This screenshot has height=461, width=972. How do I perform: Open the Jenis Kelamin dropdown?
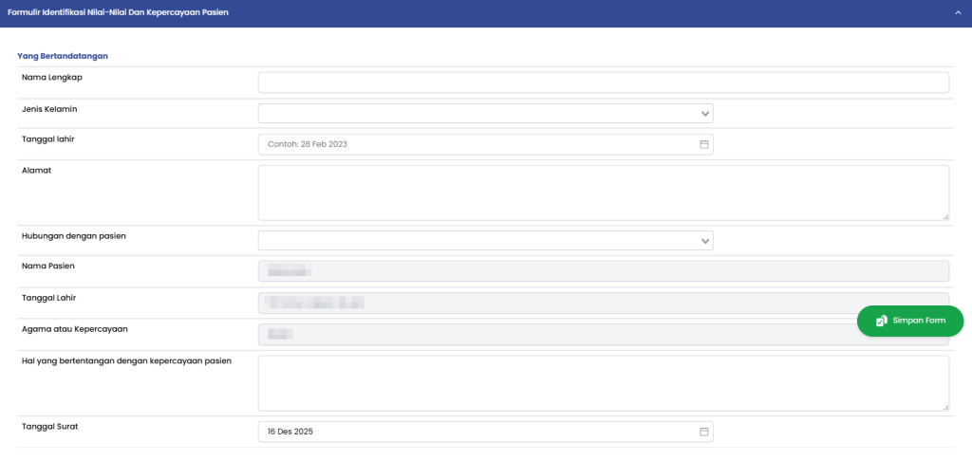point(485,114)
